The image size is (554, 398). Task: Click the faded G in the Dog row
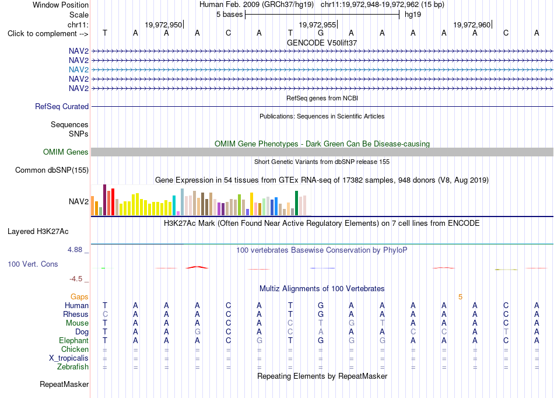[x=198, y=332]
